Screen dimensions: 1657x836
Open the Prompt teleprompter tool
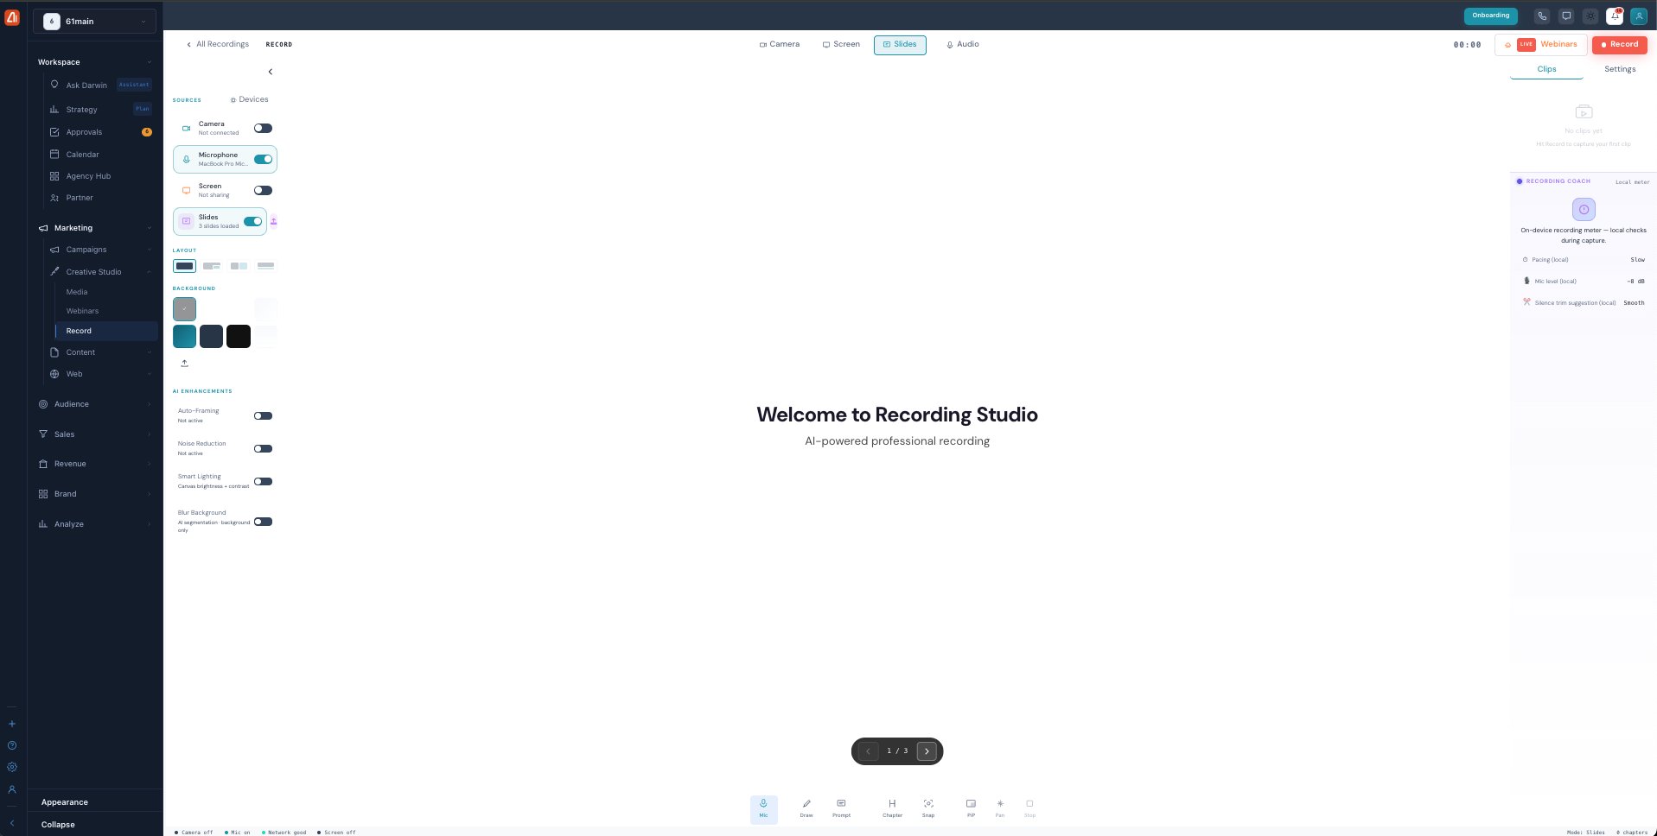click(841, 808)
